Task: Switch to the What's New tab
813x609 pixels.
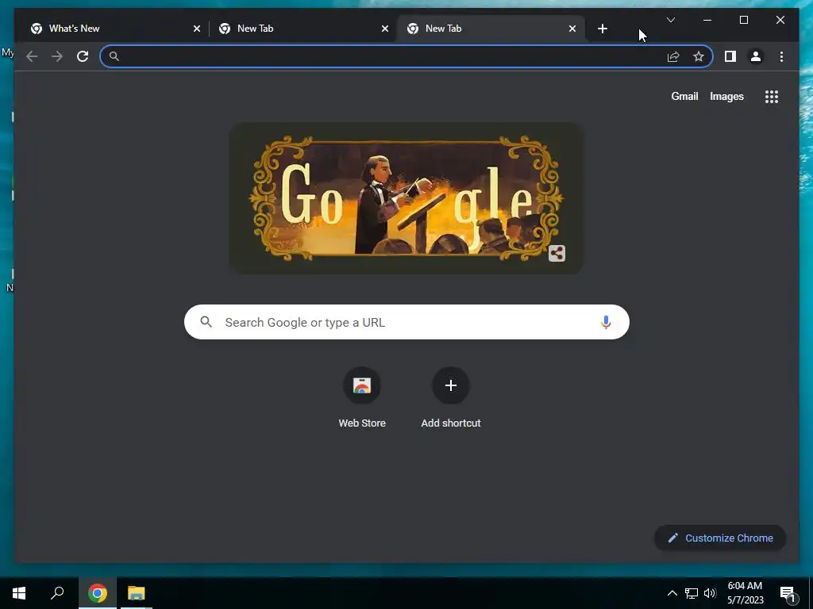Action: click(x=114, y=29)
